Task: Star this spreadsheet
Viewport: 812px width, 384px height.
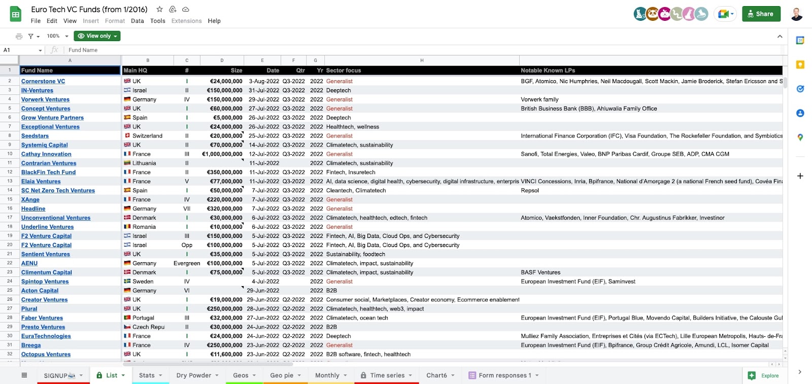Action: 159,9
